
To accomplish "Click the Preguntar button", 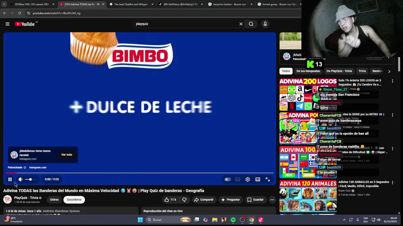I will [x=230, y=200].
